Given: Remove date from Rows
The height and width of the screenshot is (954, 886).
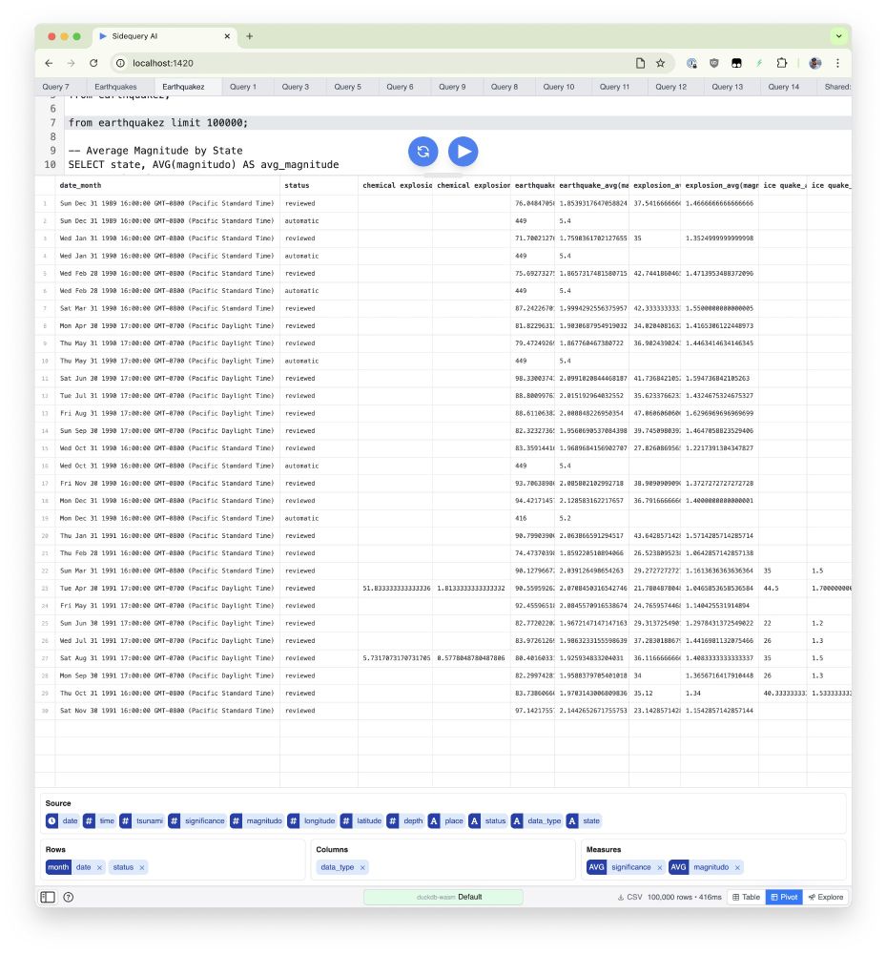Looking at the screenshot, I should click(x=99, y=867).
